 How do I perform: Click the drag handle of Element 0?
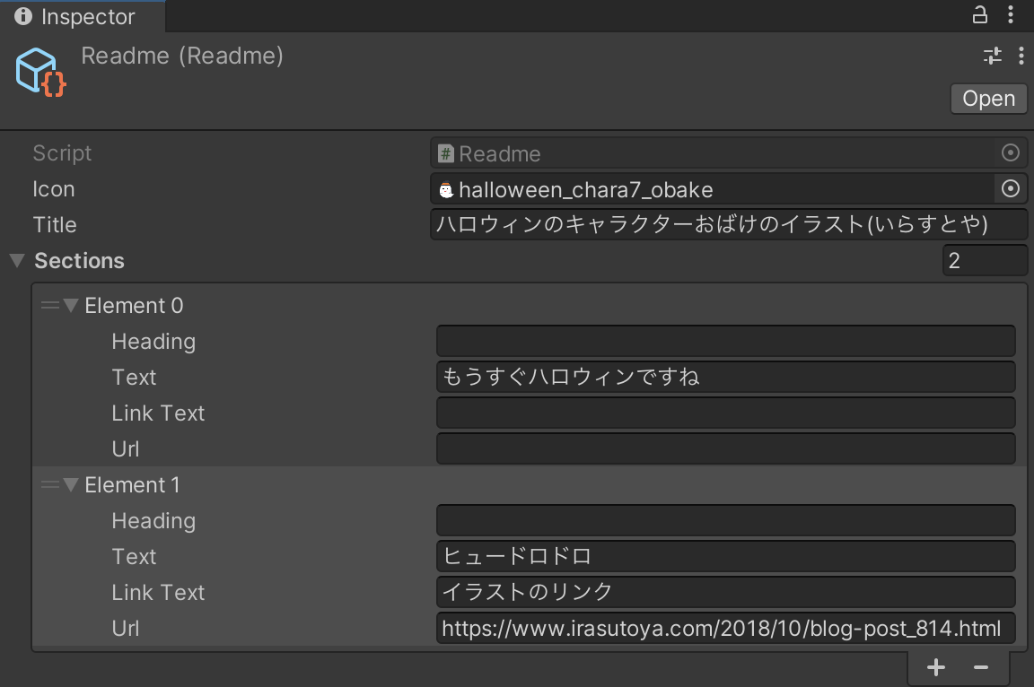point(48,305)
